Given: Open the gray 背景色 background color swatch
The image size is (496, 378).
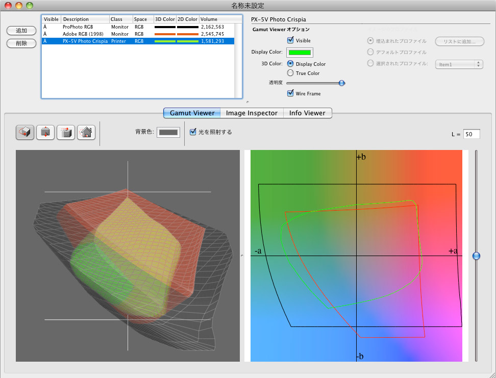Looking at the screenshot, I should click(x=168, y=132).
